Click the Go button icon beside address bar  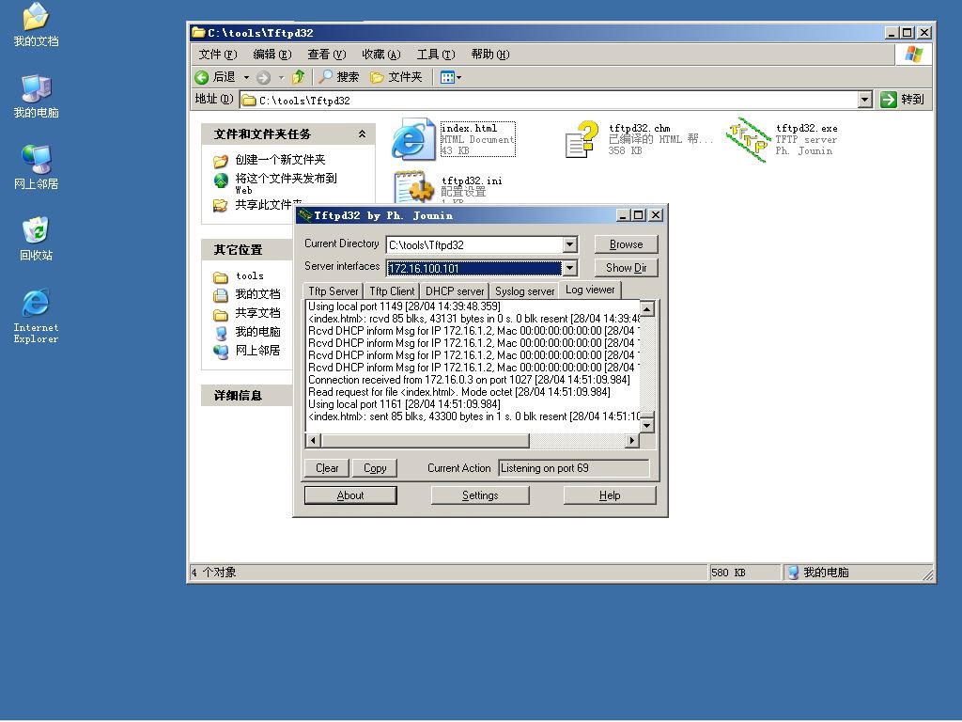(x=889, y=100)
